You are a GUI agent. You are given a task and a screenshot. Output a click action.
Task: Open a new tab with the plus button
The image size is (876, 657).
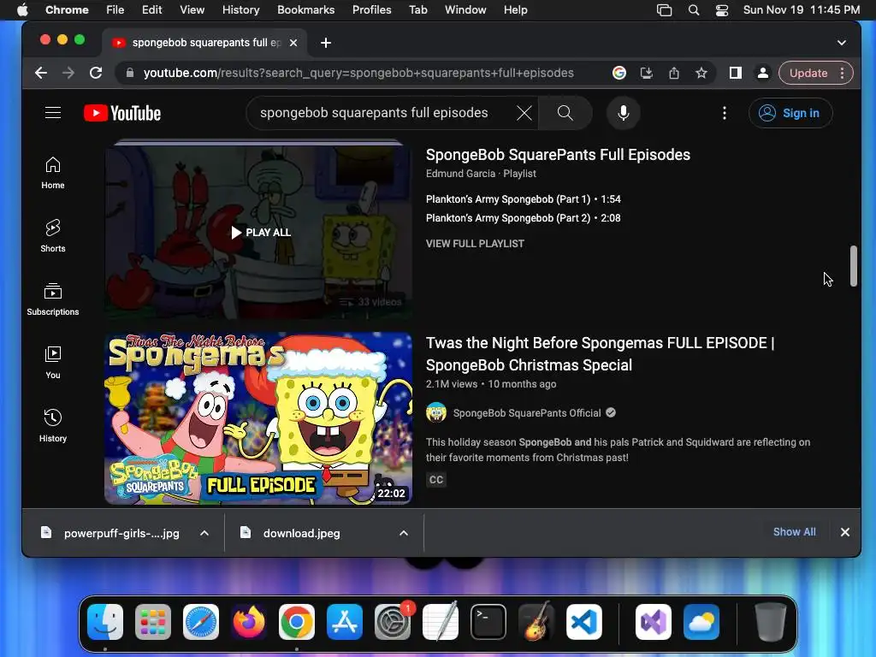pos(326,43)
